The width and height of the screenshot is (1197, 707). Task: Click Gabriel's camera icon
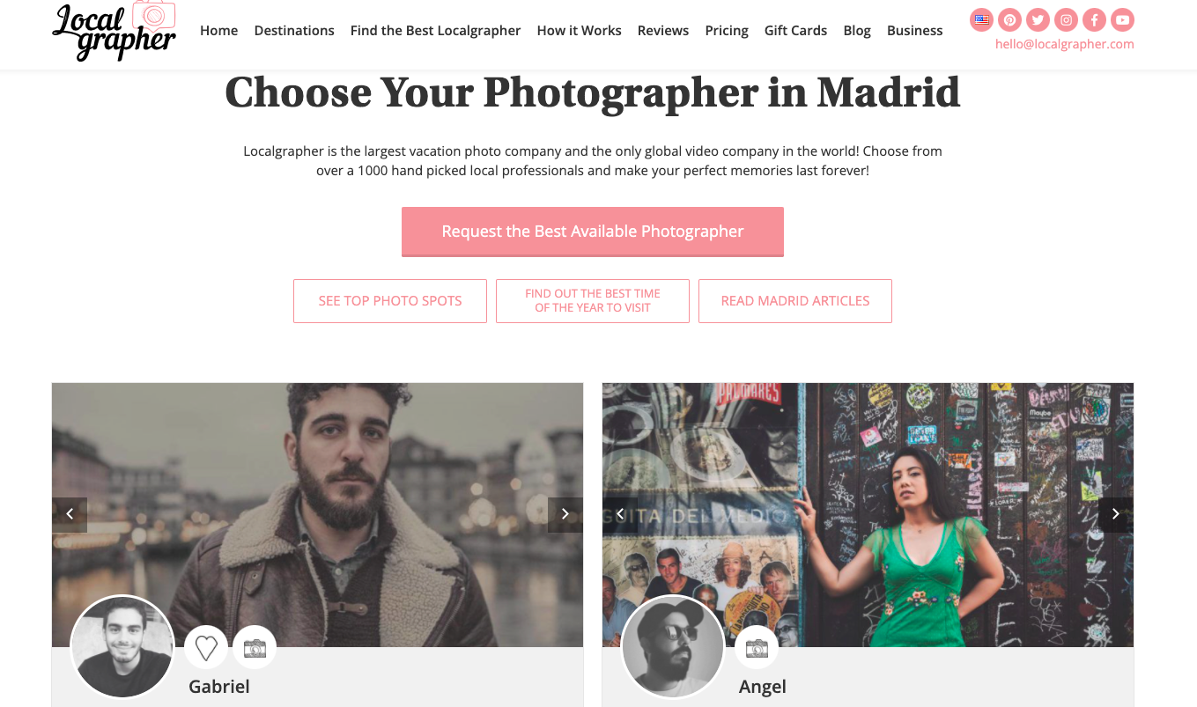tap(255, 648)
